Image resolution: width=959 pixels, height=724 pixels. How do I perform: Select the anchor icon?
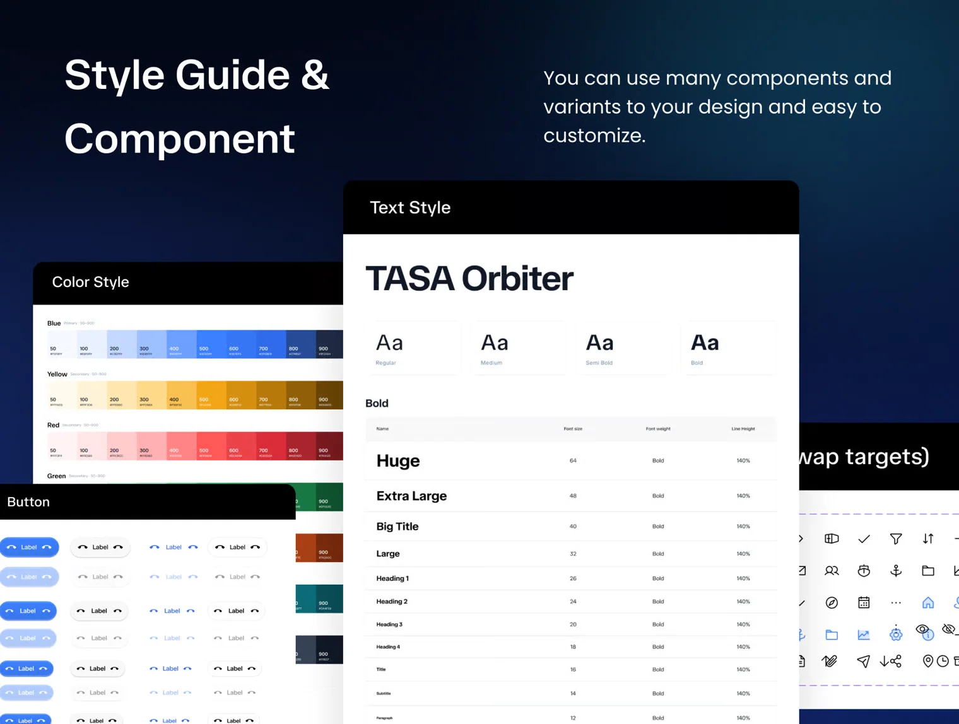coord(896,571)
